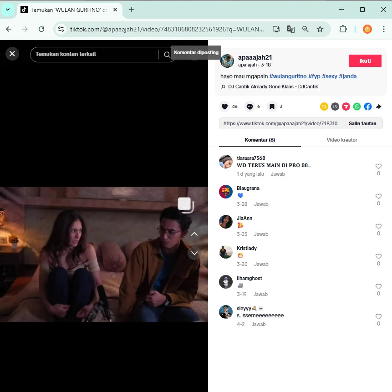Image resolution: width=392 pixels, height=392 pixels.
Task: Switch to Video kreator tab
Action: pyautogui.click(x=342, y=140)
